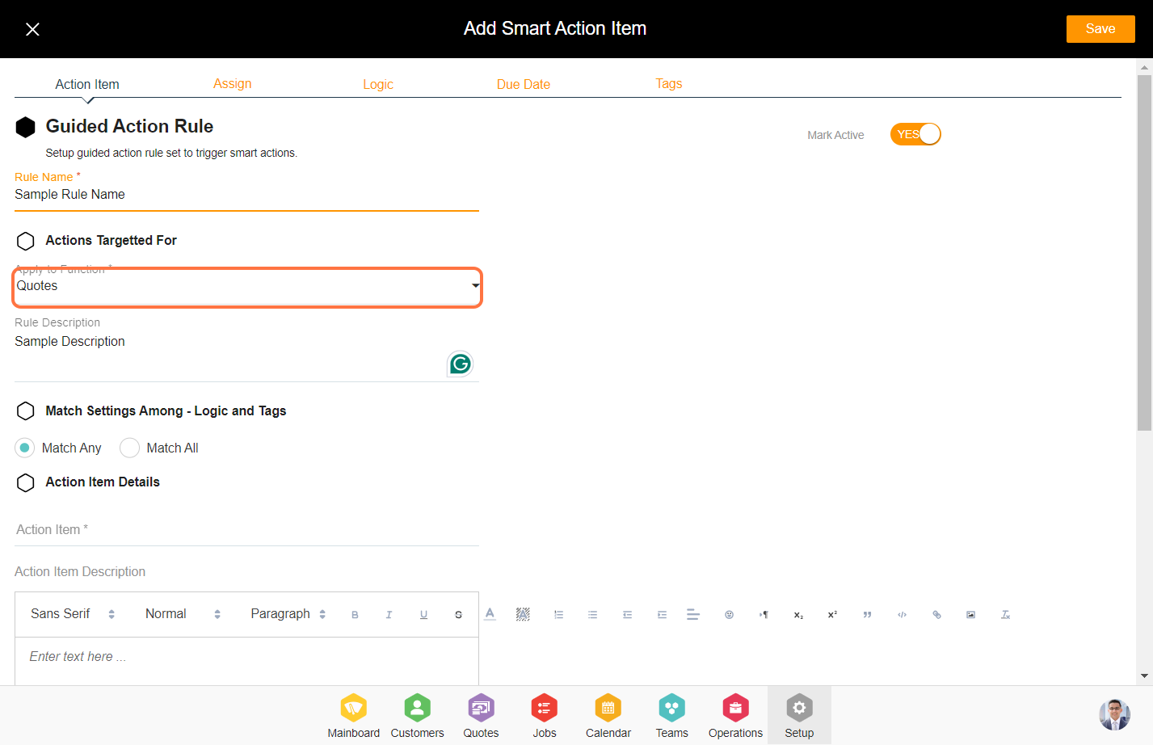Insert an image in the description
This screenshot has width=1153, height=745.
(x=970, y=615)
